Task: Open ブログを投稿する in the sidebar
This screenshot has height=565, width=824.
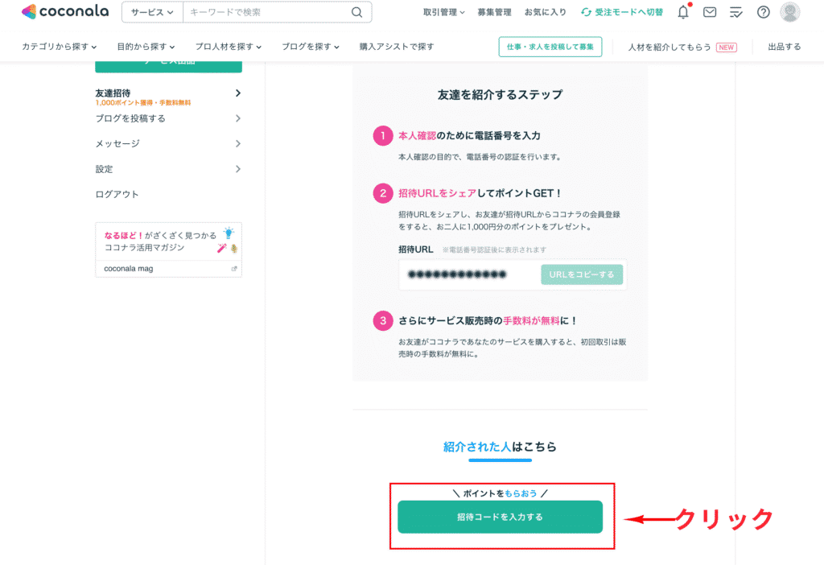Action: click(x=167, y=118)
